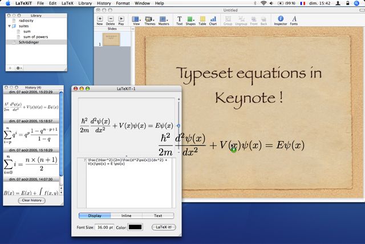Switch to Display mode in LaTeXiT
The height and width of the screenshot is (244, 365).
click(95, 215)
